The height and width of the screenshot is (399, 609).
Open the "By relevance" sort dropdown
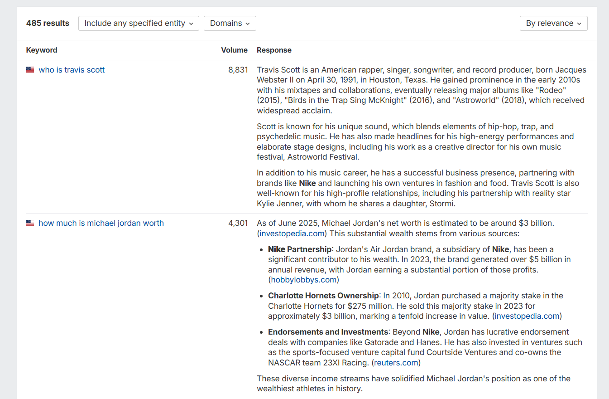coord(553,23)
